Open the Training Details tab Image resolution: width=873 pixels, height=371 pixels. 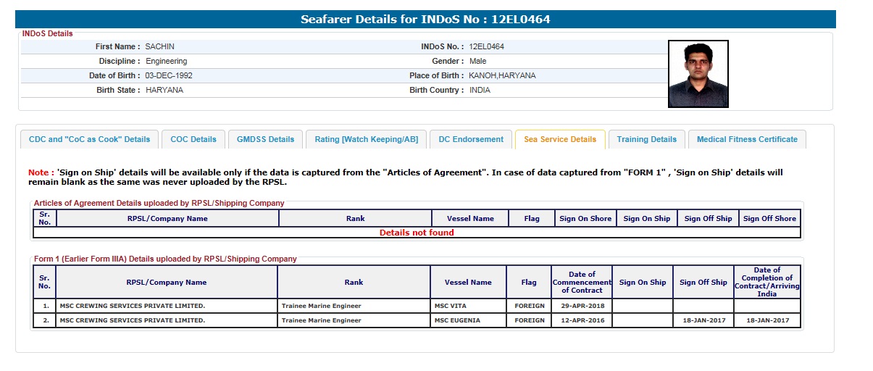pyautogui.click(x=646, y=139)
